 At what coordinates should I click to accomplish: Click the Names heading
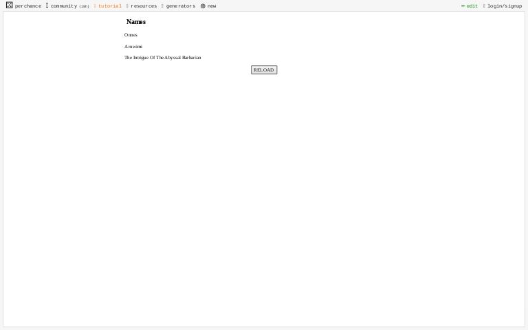(136, 22)
